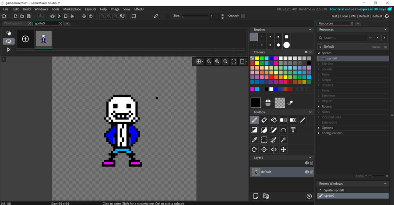Image resolution: width=394 pixels, height=205 pixels.
Task: Click the Flip vertically tool
Action: click(x=264, y=149)
